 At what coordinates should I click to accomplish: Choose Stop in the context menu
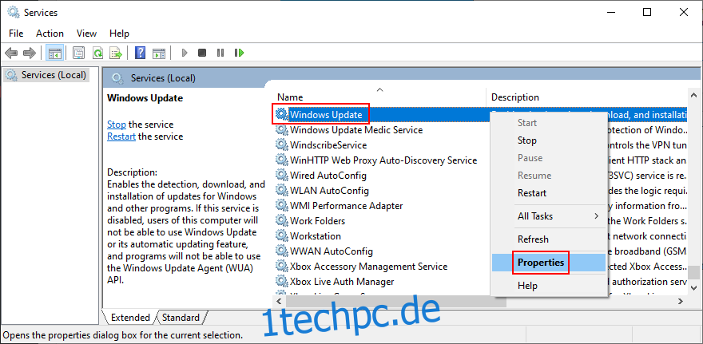[x=550, y=140]
